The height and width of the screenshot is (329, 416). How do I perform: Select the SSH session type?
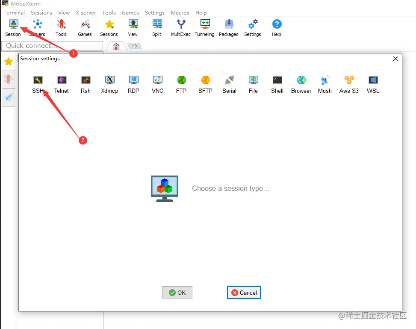(x=38, y=85)
